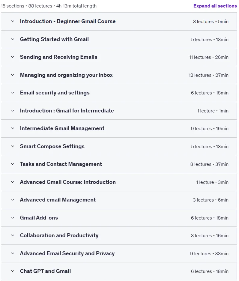Expand Managing and organizing your inbox chevron

pos(13,75)
